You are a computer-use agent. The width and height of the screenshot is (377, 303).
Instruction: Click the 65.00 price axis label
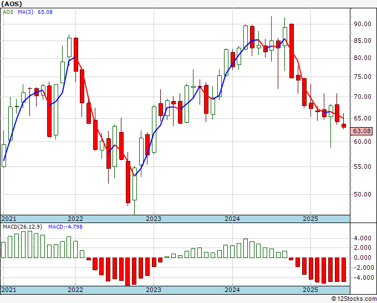pyautogui.click(x=362, y=118)
